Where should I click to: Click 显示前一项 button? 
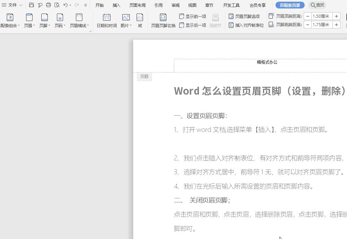[192, 16]
